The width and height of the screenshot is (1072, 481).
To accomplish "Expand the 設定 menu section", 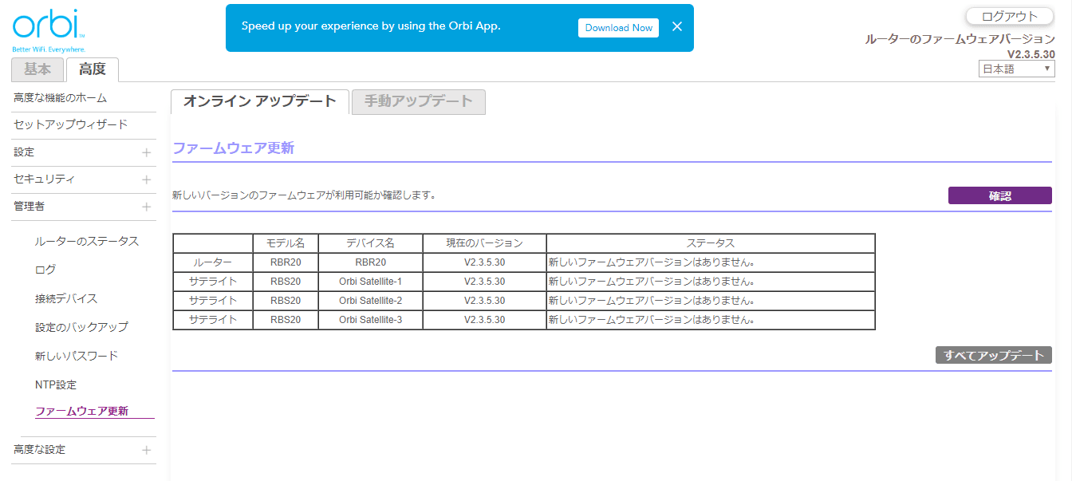I will pyautogui.click(x=146, y=152).
